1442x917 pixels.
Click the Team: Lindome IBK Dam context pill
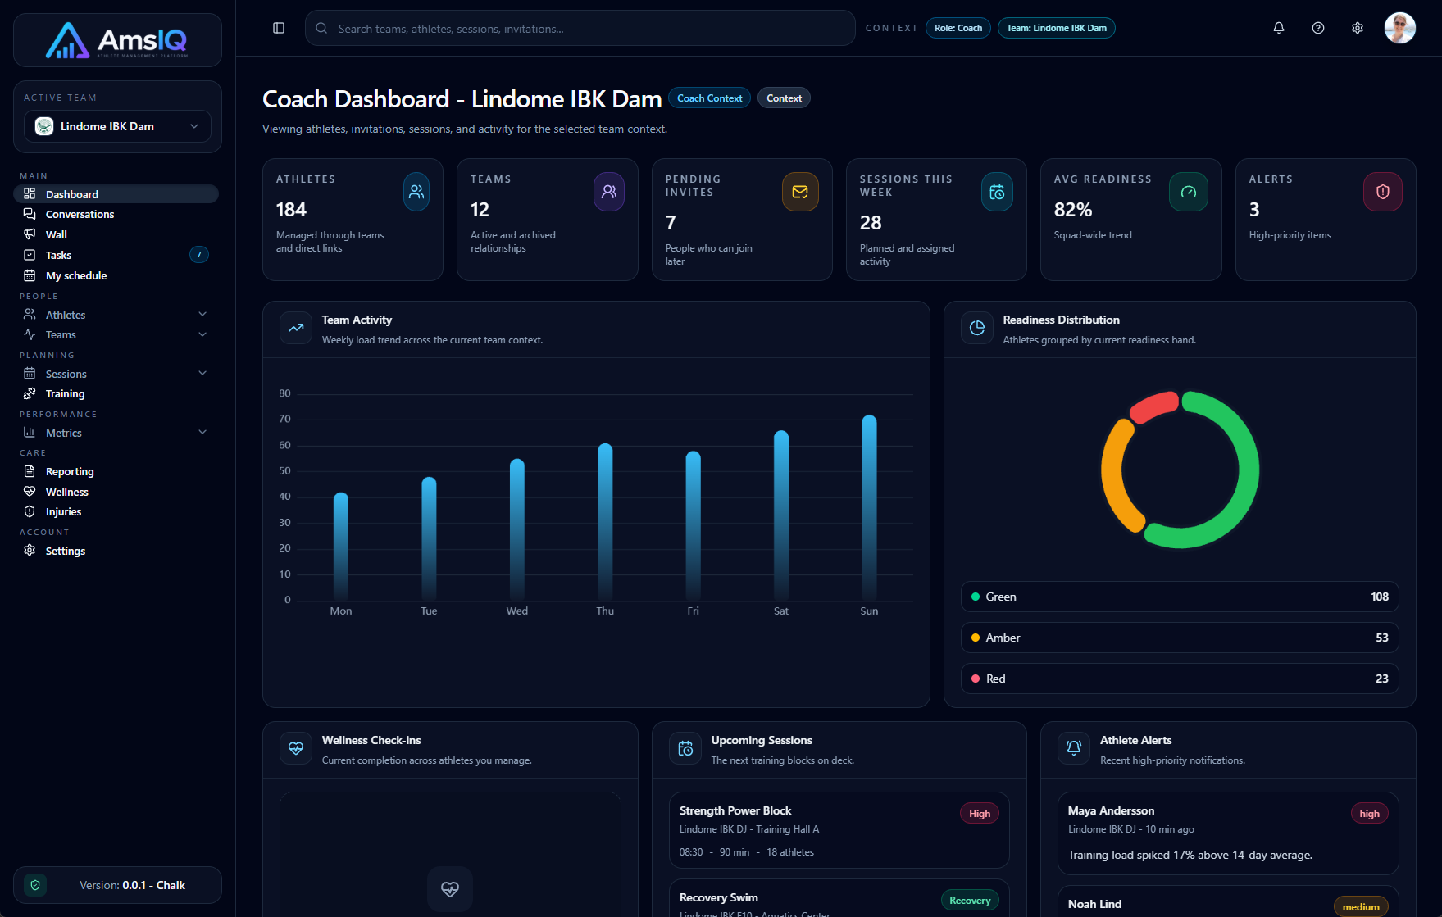coord(1057,28)
